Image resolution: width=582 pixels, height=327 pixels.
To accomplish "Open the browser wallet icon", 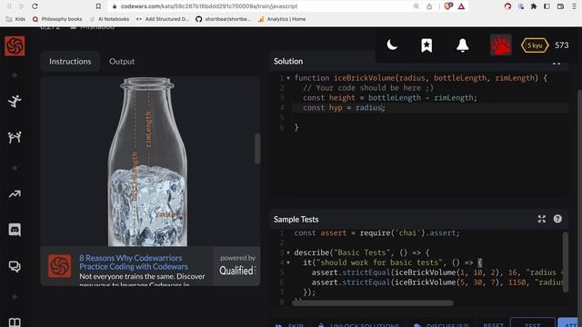I will 560,6.
